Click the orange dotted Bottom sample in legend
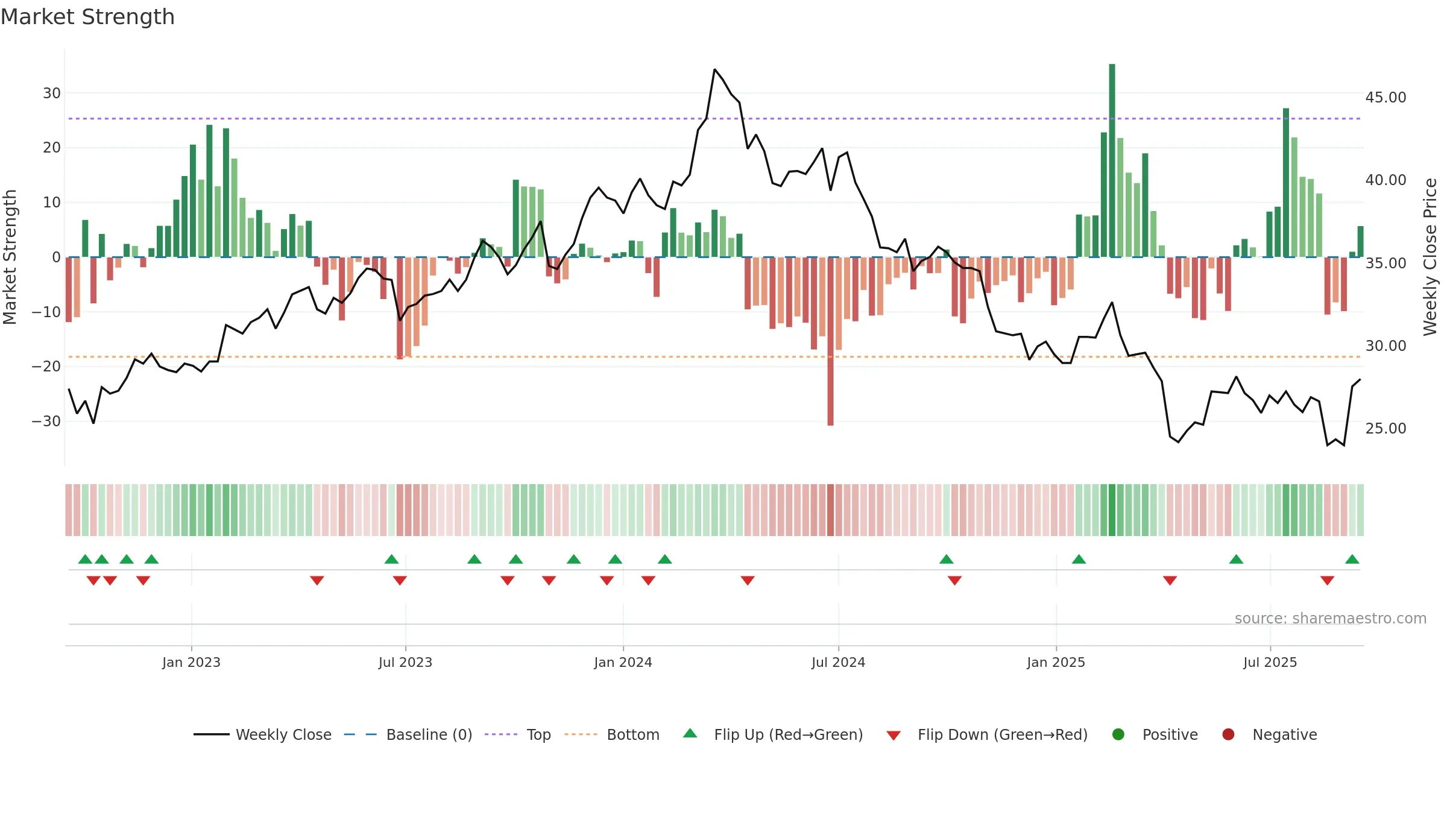The height and width of the screenshot is (814, 1447). pos(581,734)
